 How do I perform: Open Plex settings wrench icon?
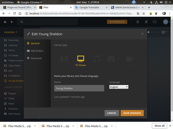(x=146, y=22)
